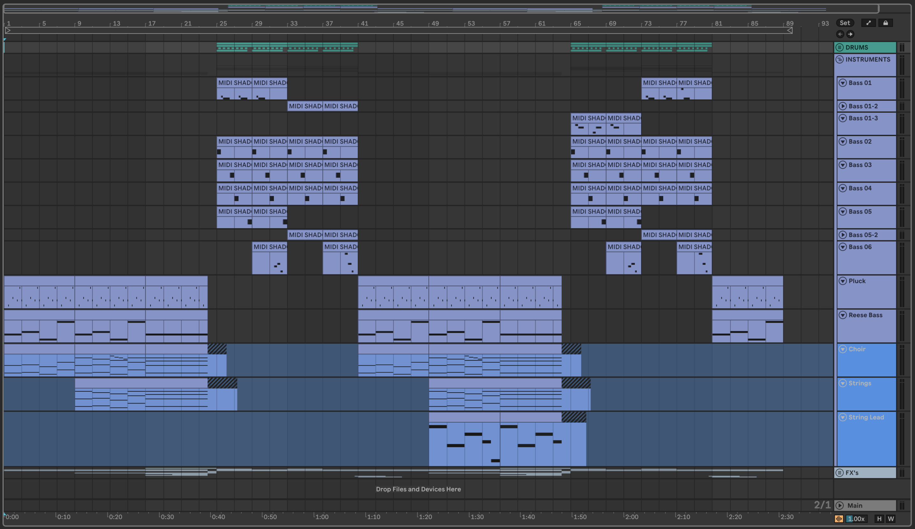Toggle the W width optimize button
915x529 pixels.
click(x=891, y=518)
